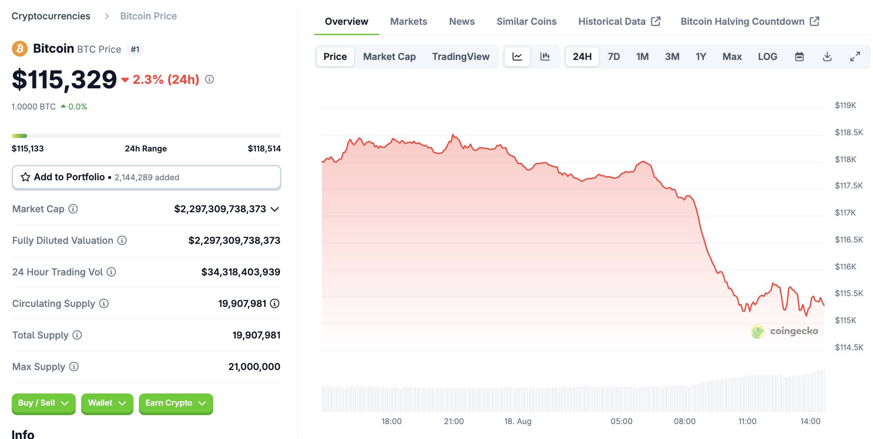Open the Bitcoin Halving Countdown tab
Screen dimensions: 873x439
pyautogui.click(x=750, y=22)
